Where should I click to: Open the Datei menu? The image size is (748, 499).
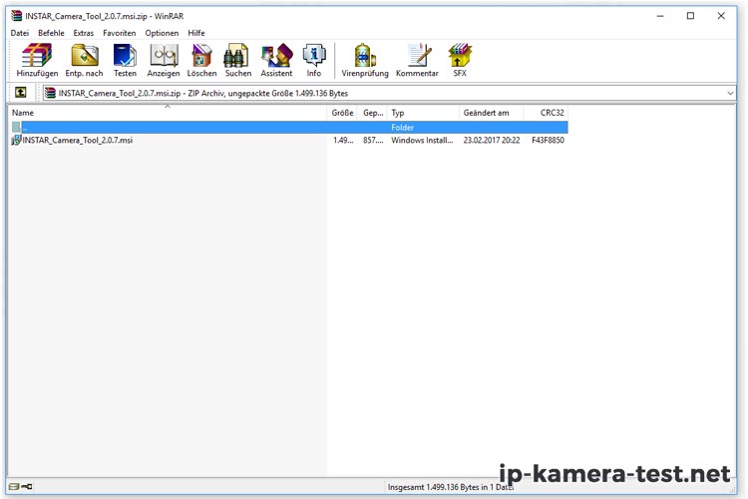coord(20,33)
